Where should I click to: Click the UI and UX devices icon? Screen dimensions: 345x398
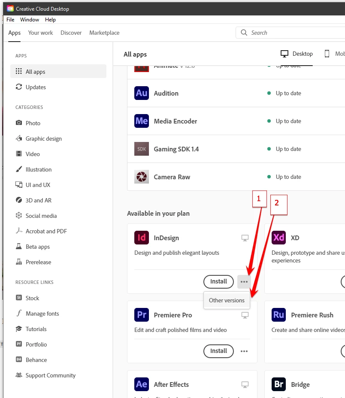pyautogui.click(x=19, y=184)
